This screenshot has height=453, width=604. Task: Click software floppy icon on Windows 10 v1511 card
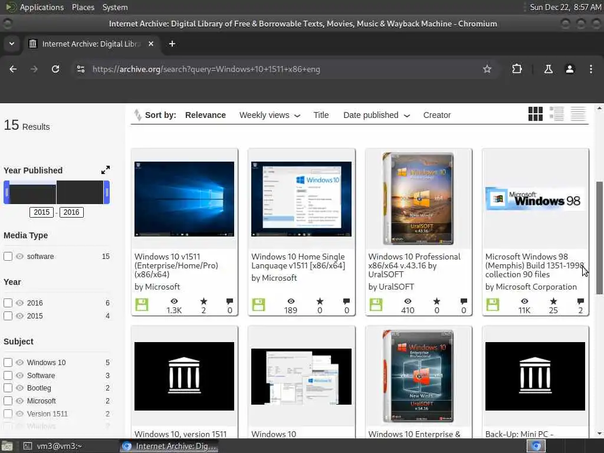(142, 305)
